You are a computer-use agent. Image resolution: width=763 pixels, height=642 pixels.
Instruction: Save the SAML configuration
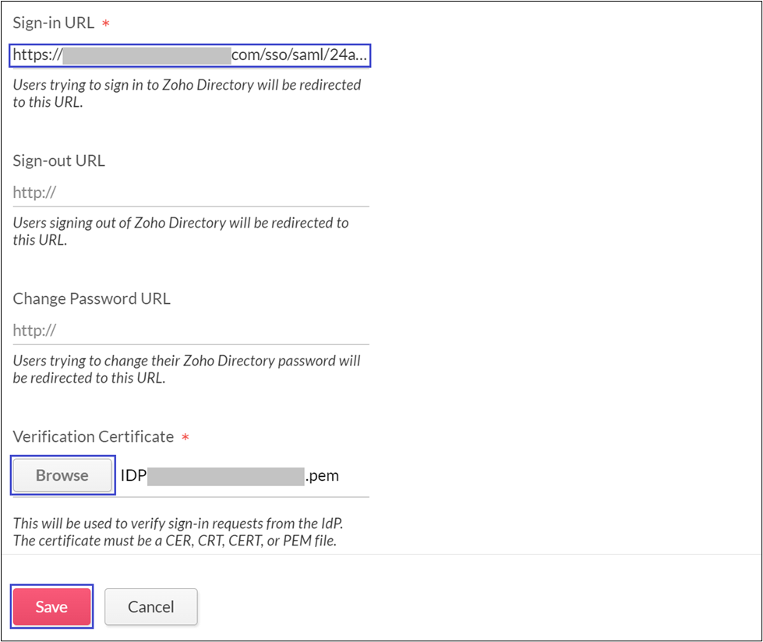click(x=52, y=607)
